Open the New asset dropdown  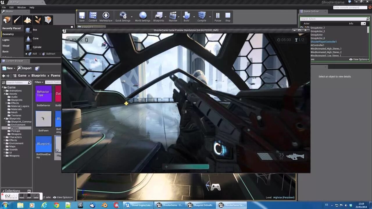(9, 68)
